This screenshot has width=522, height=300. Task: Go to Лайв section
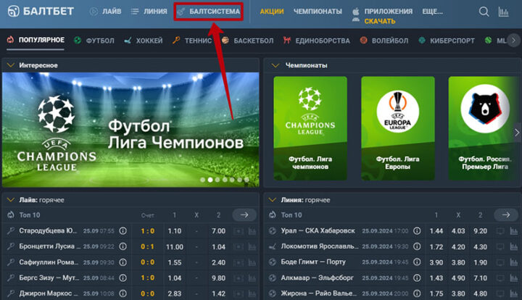(106, 12)
